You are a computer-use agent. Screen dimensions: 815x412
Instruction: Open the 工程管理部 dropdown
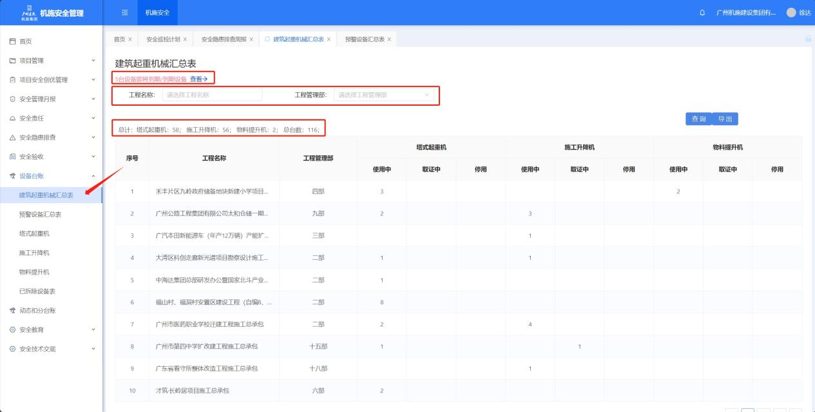click(383, 95)
